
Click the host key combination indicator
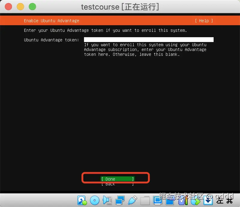[x=224, y=201]
